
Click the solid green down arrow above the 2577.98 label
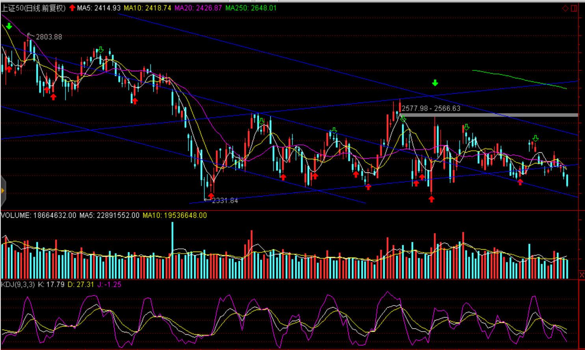click(x=435, y=83)
